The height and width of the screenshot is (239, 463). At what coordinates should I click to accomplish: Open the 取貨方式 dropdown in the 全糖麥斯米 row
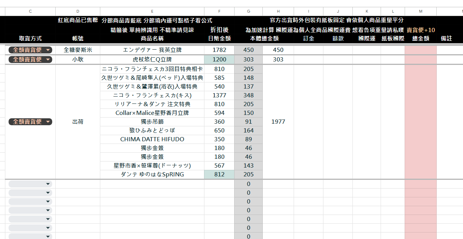(31, 50)
